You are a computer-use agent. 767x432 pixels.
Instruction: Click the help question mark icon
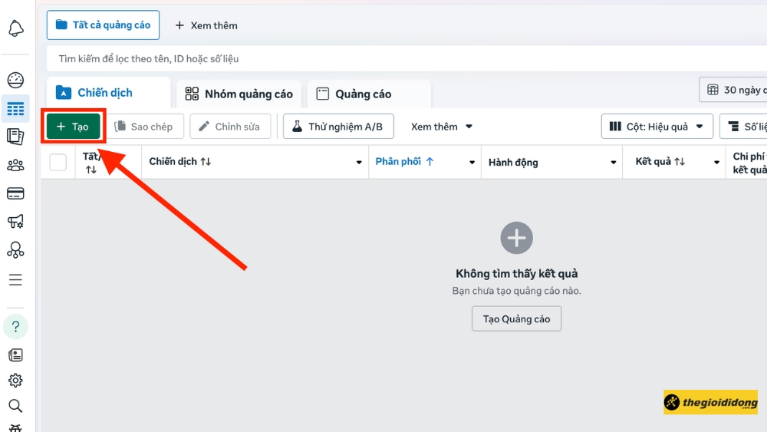coord(15,327)
